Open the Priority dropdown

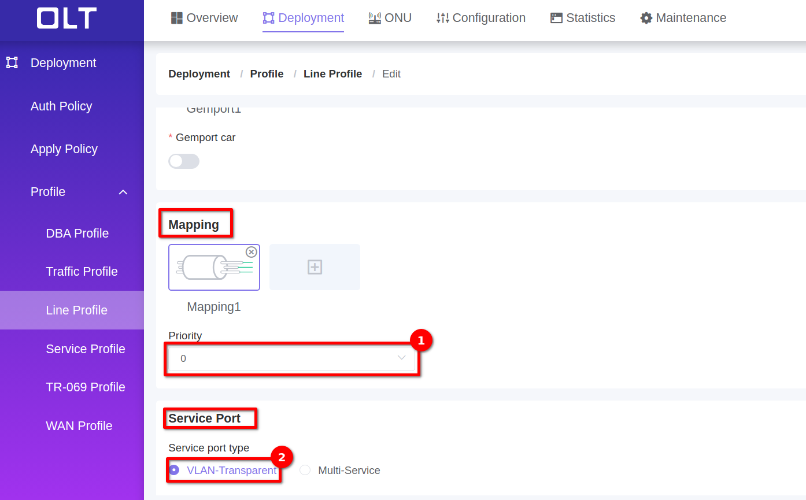coord(291,358)
